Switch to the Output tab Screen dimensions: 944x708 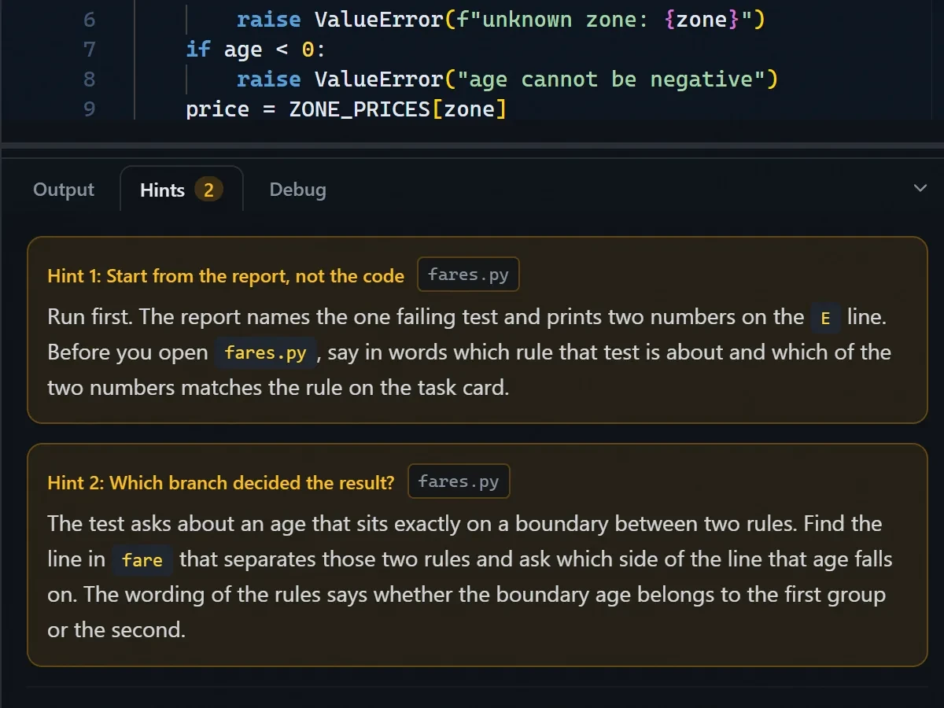[x=64, y=190]
